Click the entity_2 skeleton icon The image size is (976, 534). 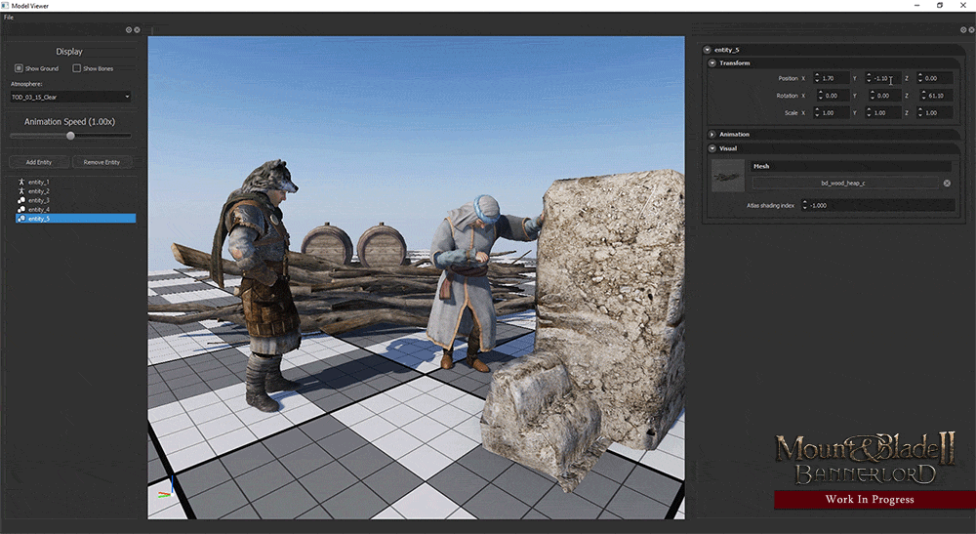(x=22, y=191)
